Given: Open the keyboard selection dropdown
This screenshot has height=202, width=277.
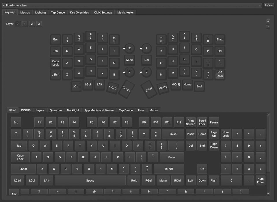Looking at the screenshot, I should pyautogui.click(x=132, y=5).
